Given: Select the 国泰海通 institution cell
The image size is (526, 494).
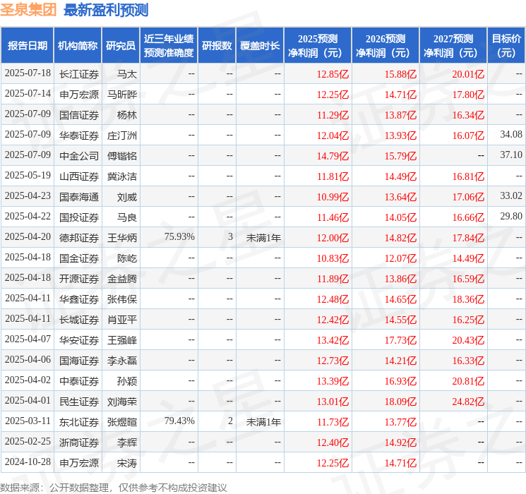Looking at the screenshot, I should pos(79,197).
